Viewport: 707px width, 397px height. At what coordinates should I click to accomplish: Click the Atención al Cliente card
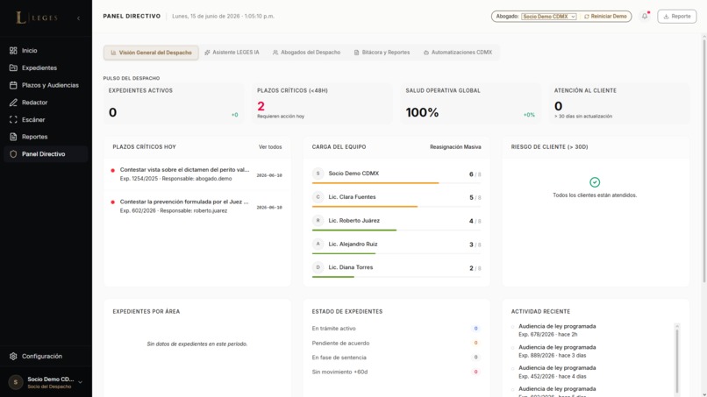coord(619,103)
